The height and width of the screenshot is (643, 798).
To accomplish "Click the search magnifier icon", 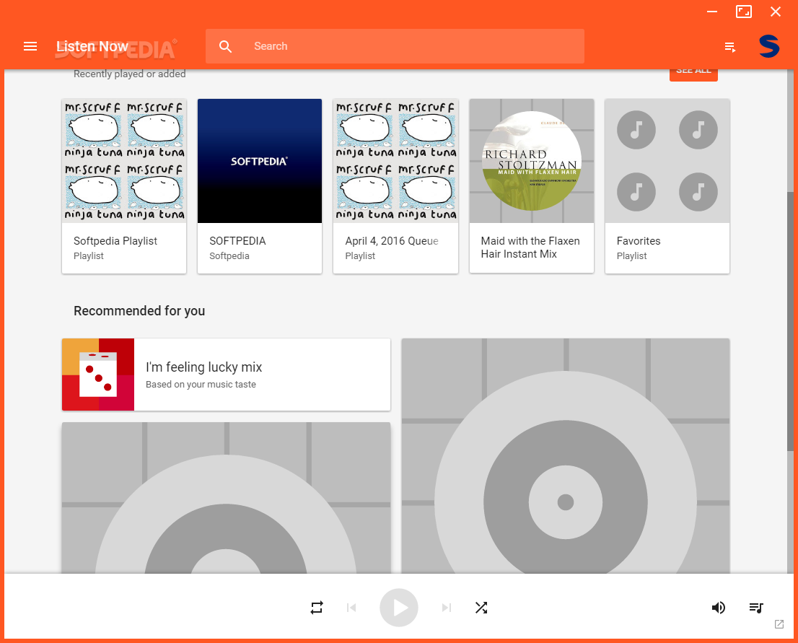I will (x=225, y=46).
